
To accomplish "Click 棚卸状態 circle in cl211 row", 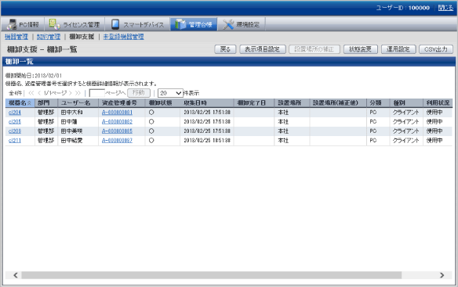I will point(151,141).
